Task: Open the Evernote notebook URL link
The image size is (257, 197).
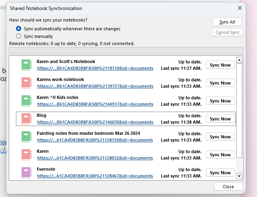Action: (x=95, y=176)
